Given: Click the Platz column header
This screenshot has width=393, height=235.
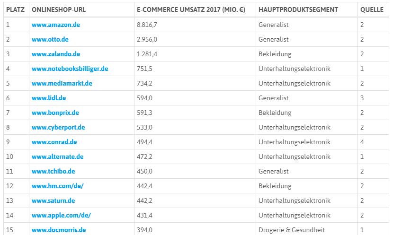Looking at the screenshot, I should [x=15, y=9].
